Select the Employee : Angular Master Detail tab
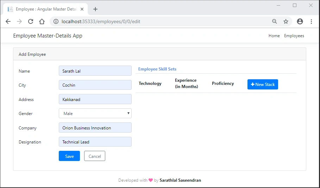The height and width of the screenshot is (188, 320). click(45, 9)
